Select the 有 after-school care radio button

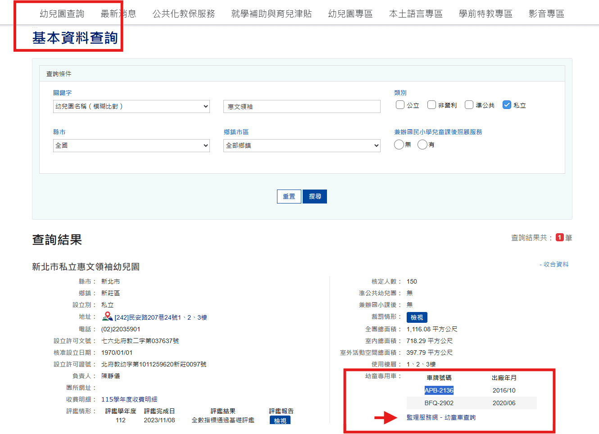(422, 145)
